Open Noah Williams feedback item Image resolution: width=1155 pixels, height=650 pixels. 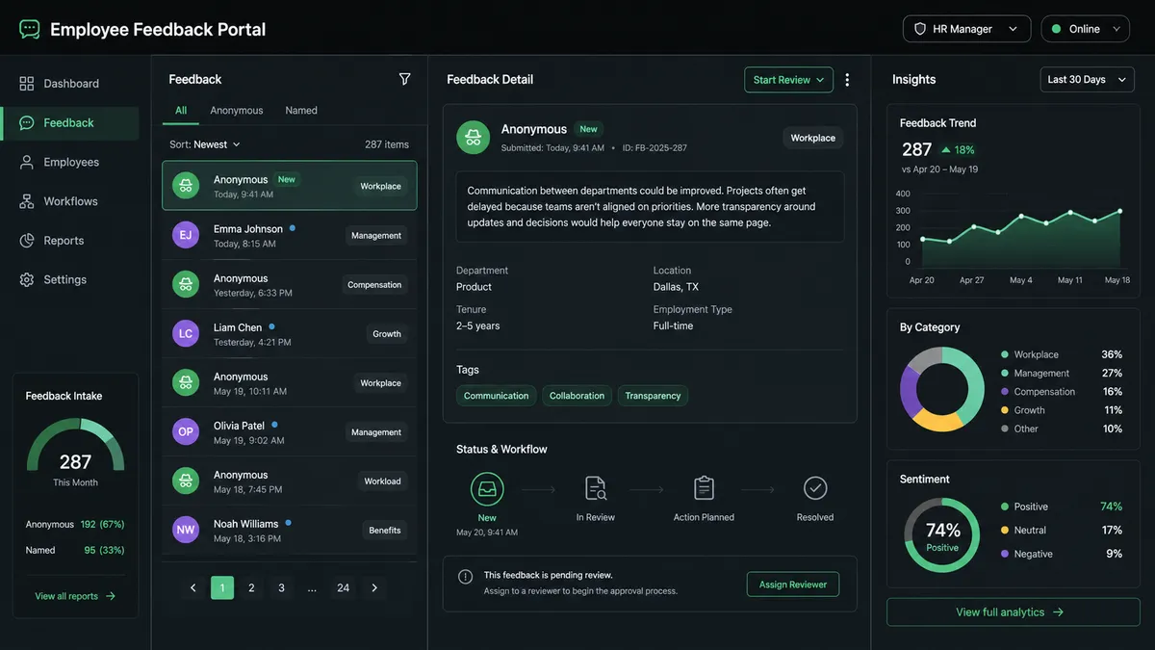click(x=290, y=530)
